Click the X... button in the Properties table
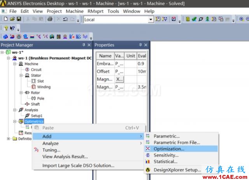Screen dimensions: 249x180 pyautogui.click(x=119, y=79)
